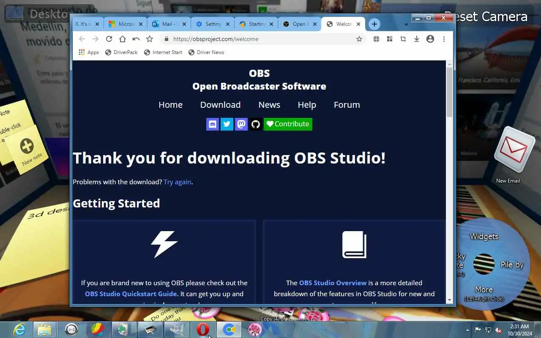Open Home in OBS site navigation
This screenshot has height=338, width=541.
pyautogui.click(x=170, y=105)
